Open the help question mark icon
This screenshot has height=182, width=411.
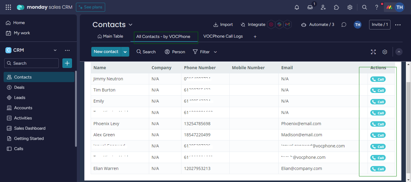(376, 7)
